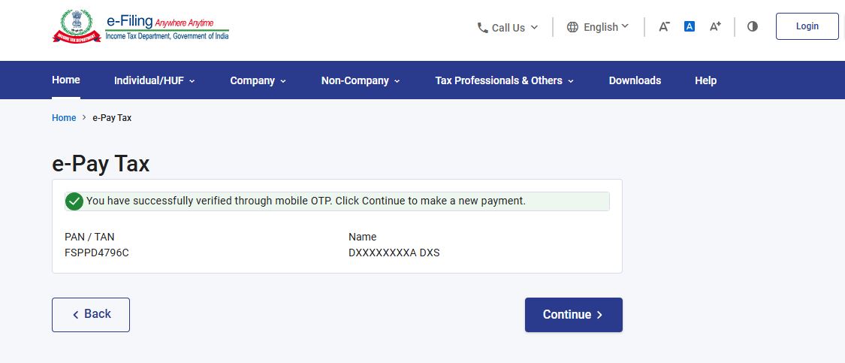Increase font size with A+ icon
The width and height of the screenshot is (845, 363).
[x=715, y=26]
